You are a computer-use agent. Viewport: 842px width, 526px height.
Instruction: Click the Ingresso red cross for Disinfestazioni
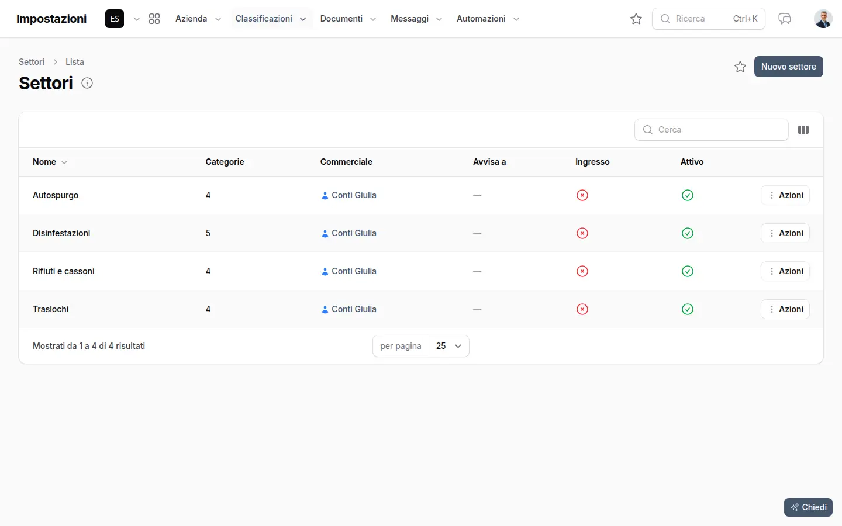tap(582, 233)
